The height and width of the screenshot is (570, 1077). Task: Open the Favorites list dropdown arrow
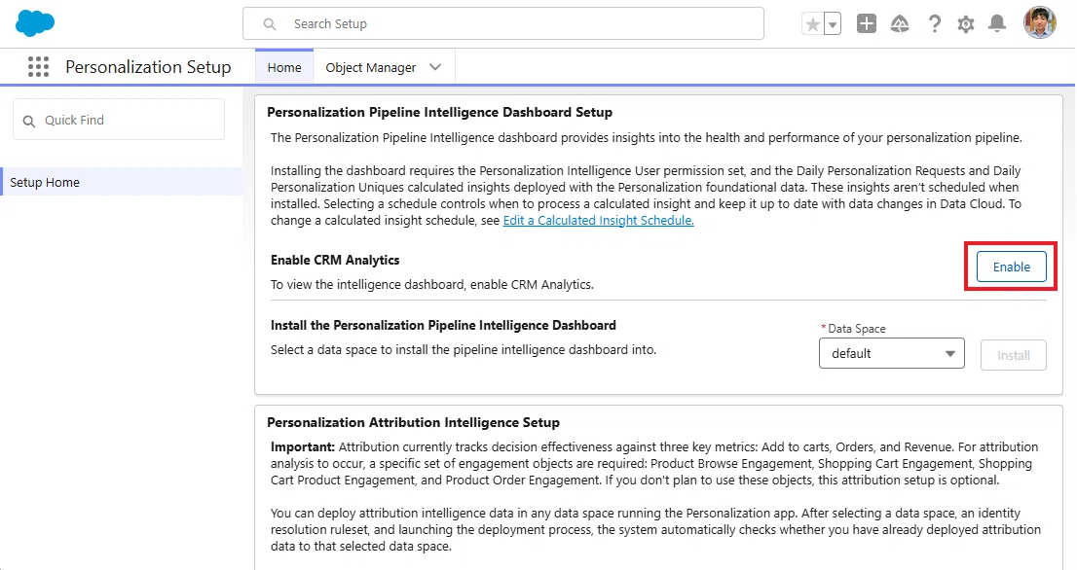point(833,24)
